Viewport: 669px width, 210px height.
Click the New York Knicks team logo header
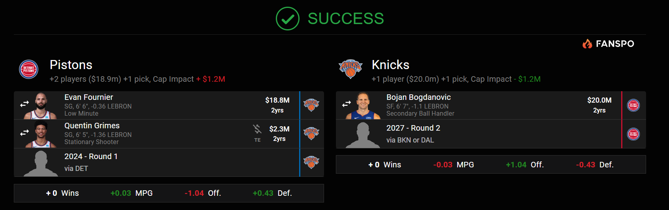tap(351, 69)
